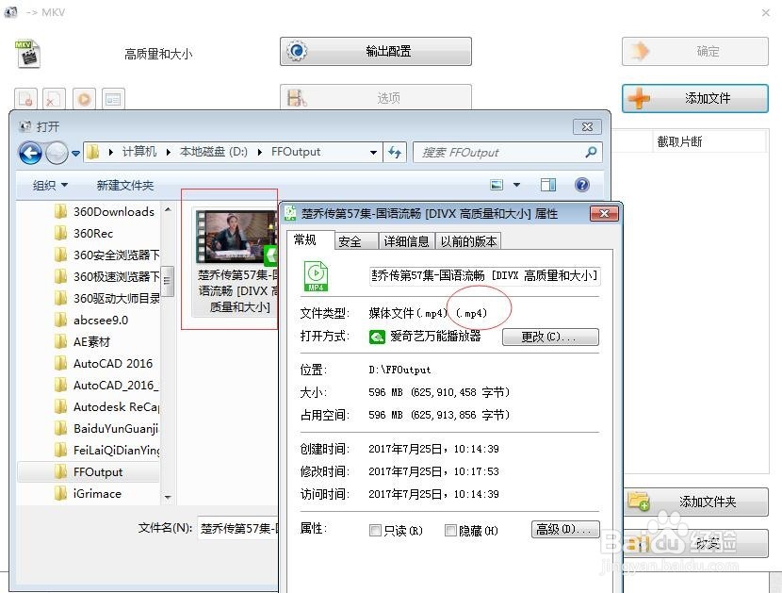Click the change-view icon in the Open dialog
Screen dimensions: 782x593
[x=497, y=185]
